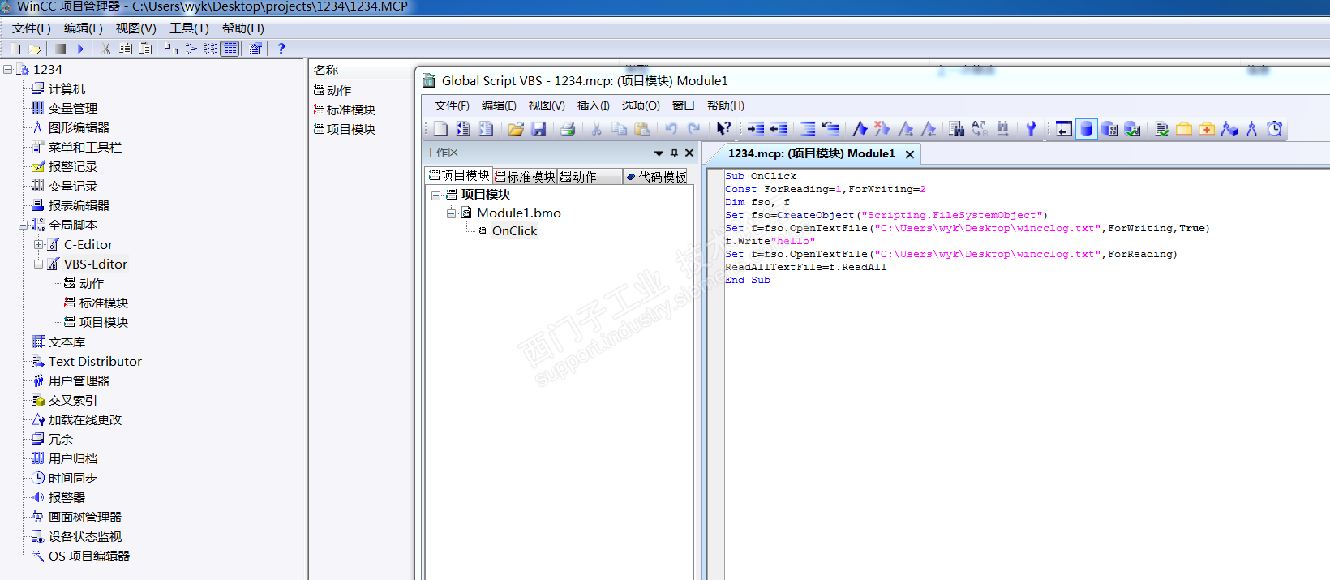1330x580 pixels.
Task: Click the End Sub code line
Action: tap(748, 281)
